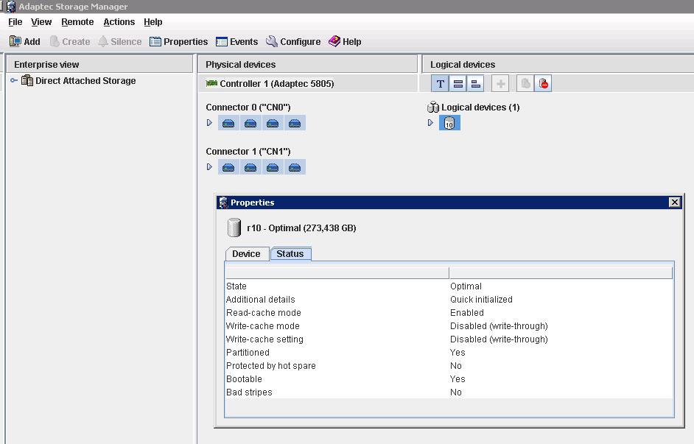
Task: Switch to the Device tab
Action: click(x=246, y=254)
